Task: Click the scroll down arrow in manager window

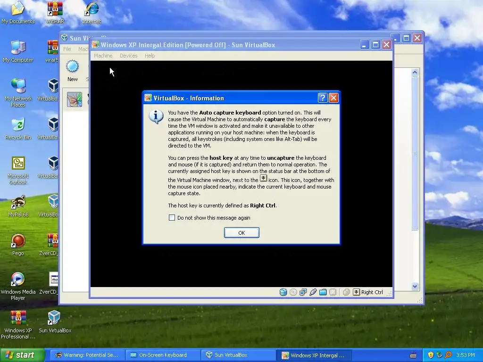Action: point(415,286)
